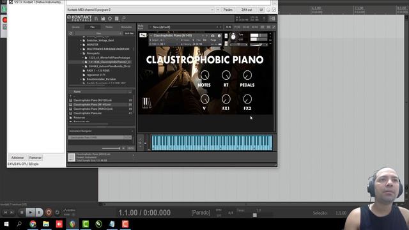Toggle the Kontakt panel layout icon at top right

pyautogui.click(x=272, y=19)
